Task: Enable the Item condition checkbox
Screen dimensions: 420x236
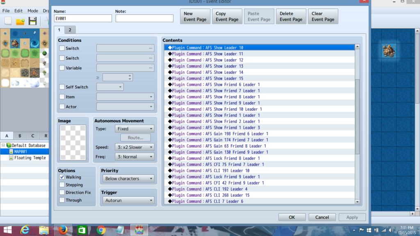Action: (62, 97)
